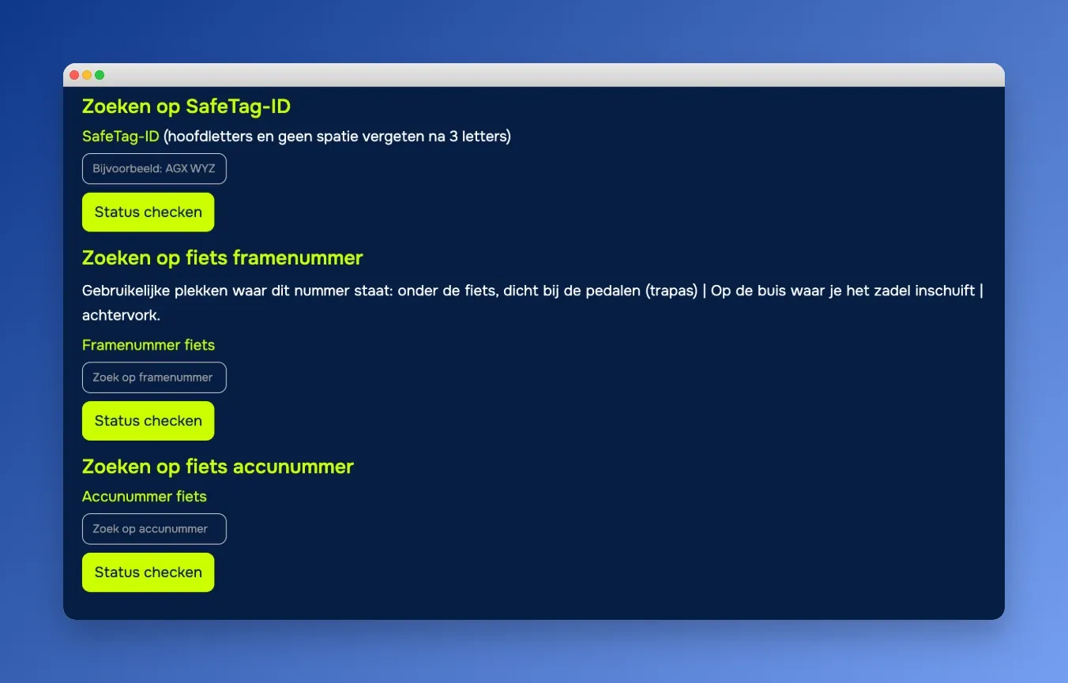Click the SafeTag-ID input field

[x=154, y=169]
